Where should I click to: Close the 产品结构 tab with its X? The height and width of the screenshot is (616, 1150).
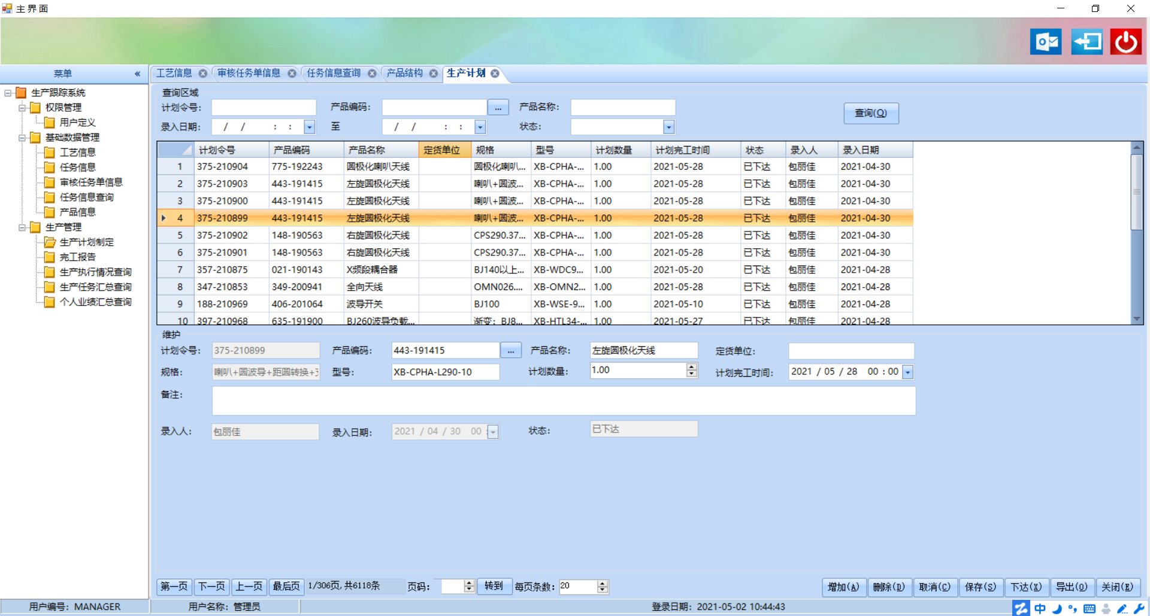(x=433, y=73)
